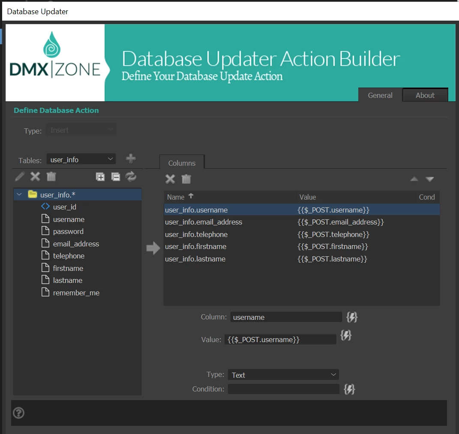
Task: Select the user_info.firstname column row
Action: (x=302, y=246)
